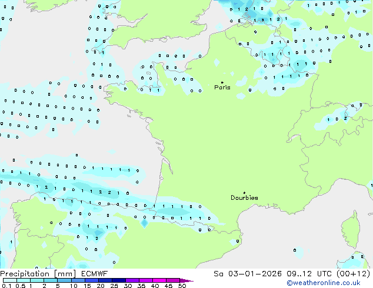Click the 15–20 mm legend swatch

click(91, 280)
